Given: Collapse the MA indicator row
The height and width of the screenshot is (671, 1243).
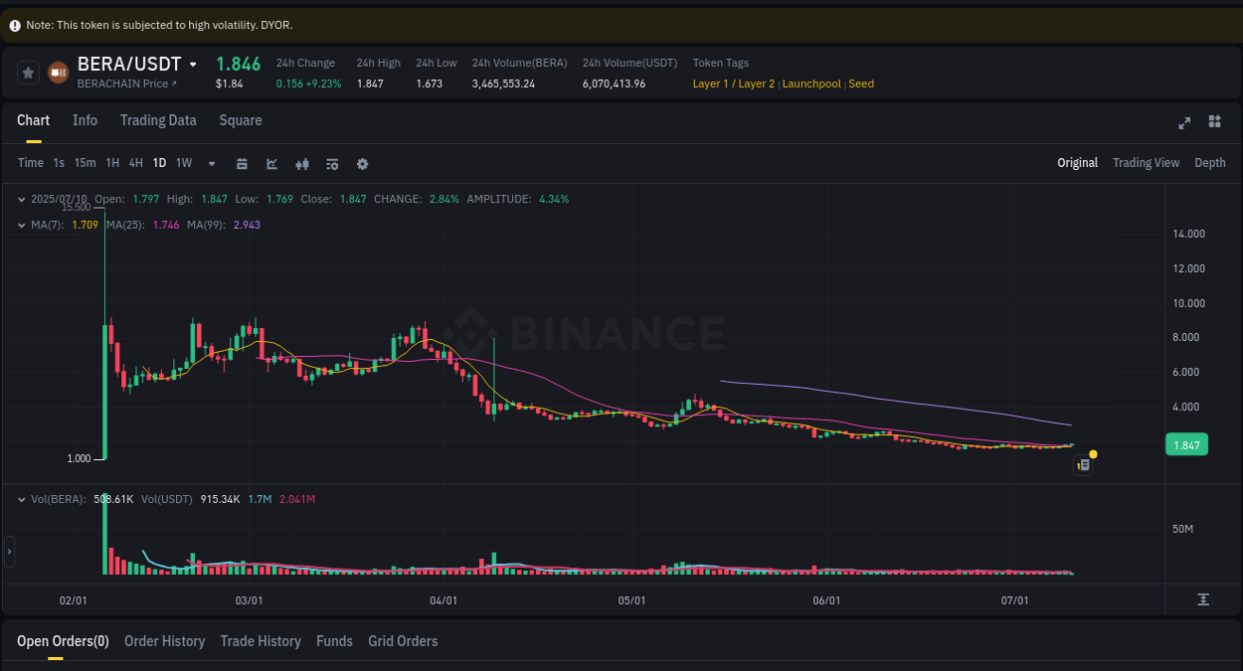Looking at the screenshot, I should (x=21, y=225).
